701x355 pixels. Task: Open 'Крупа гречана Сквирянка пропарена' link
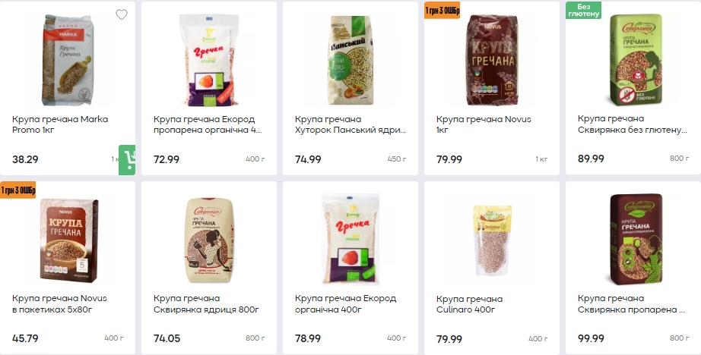pos(631,303)
